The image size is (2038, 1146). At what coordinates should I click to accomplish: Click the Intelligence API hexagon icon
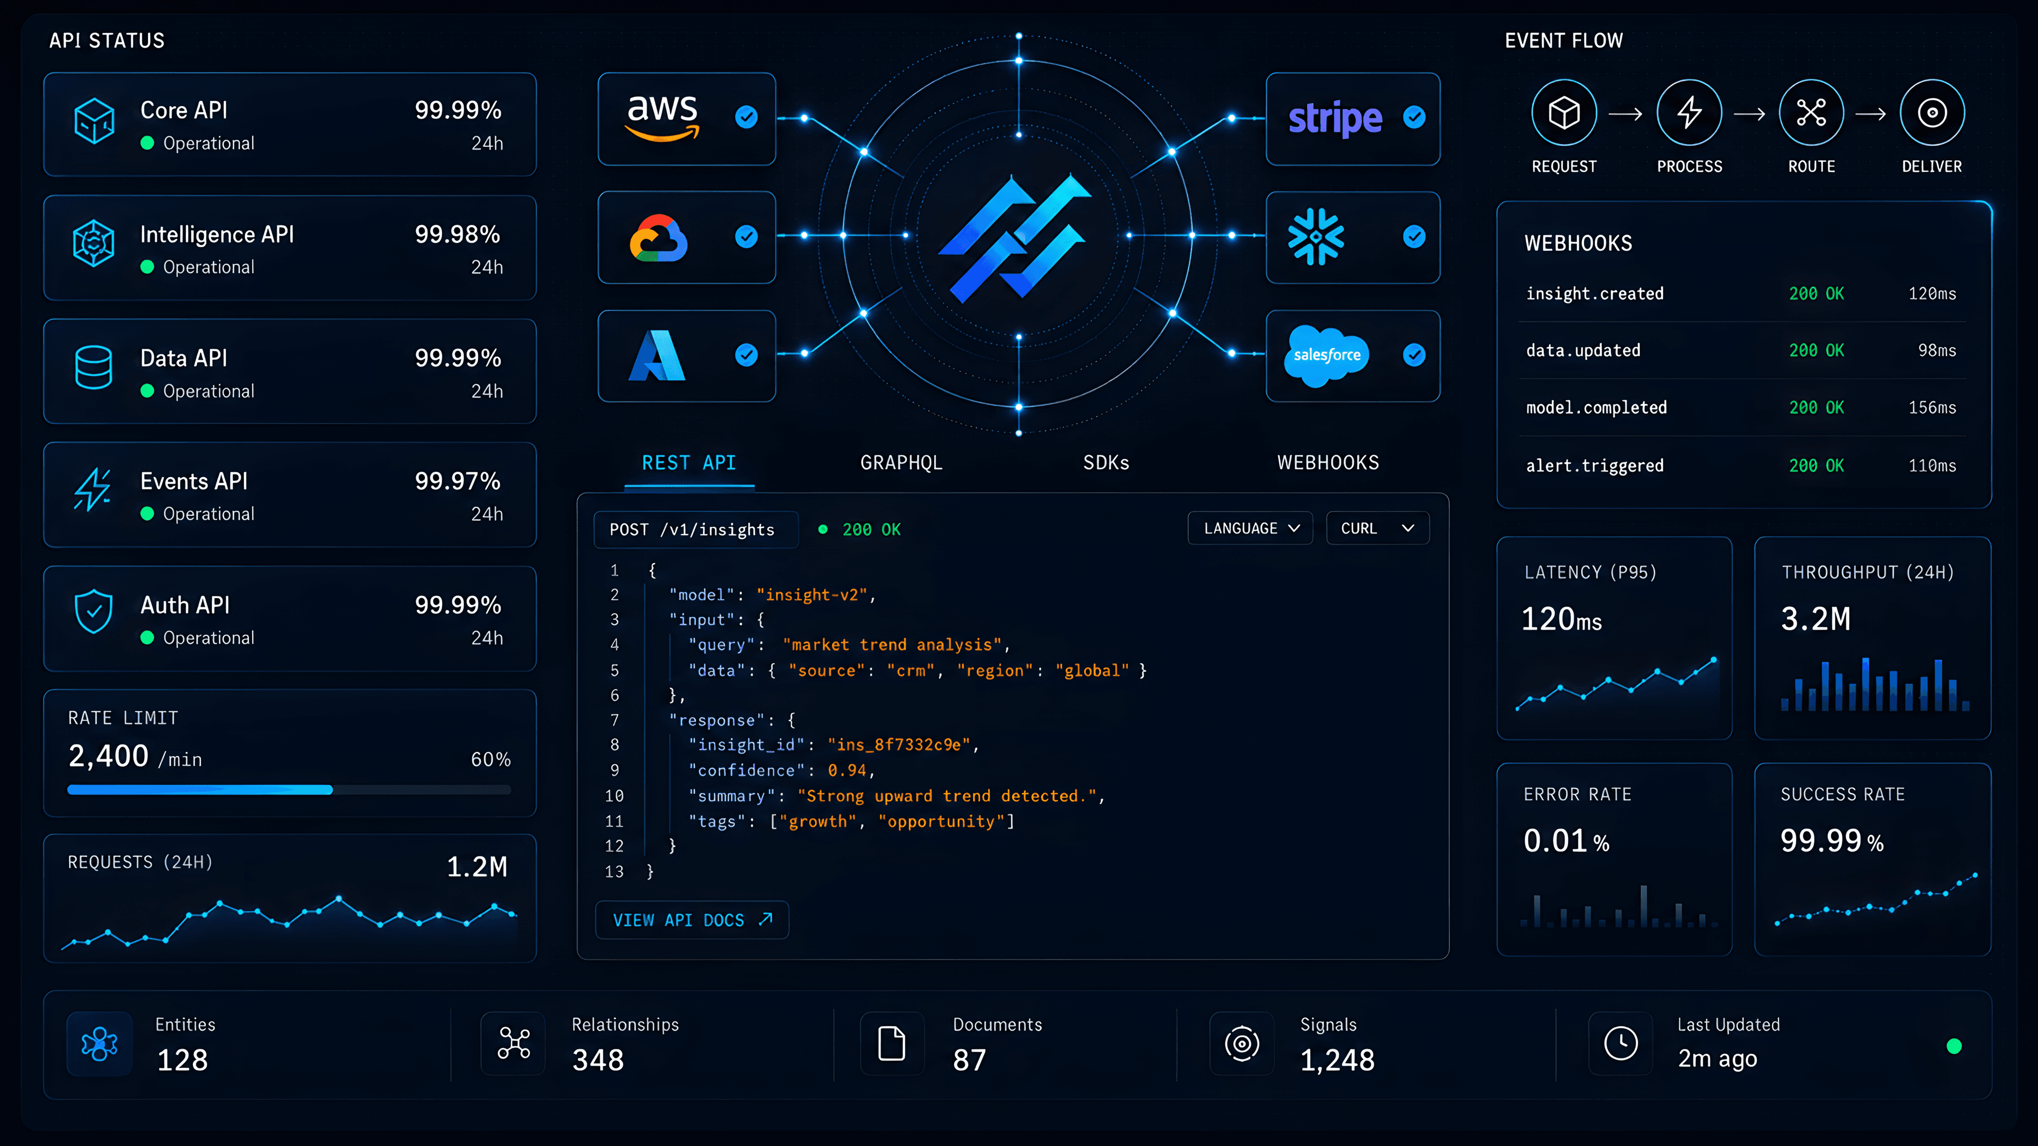tap(94, 243)
